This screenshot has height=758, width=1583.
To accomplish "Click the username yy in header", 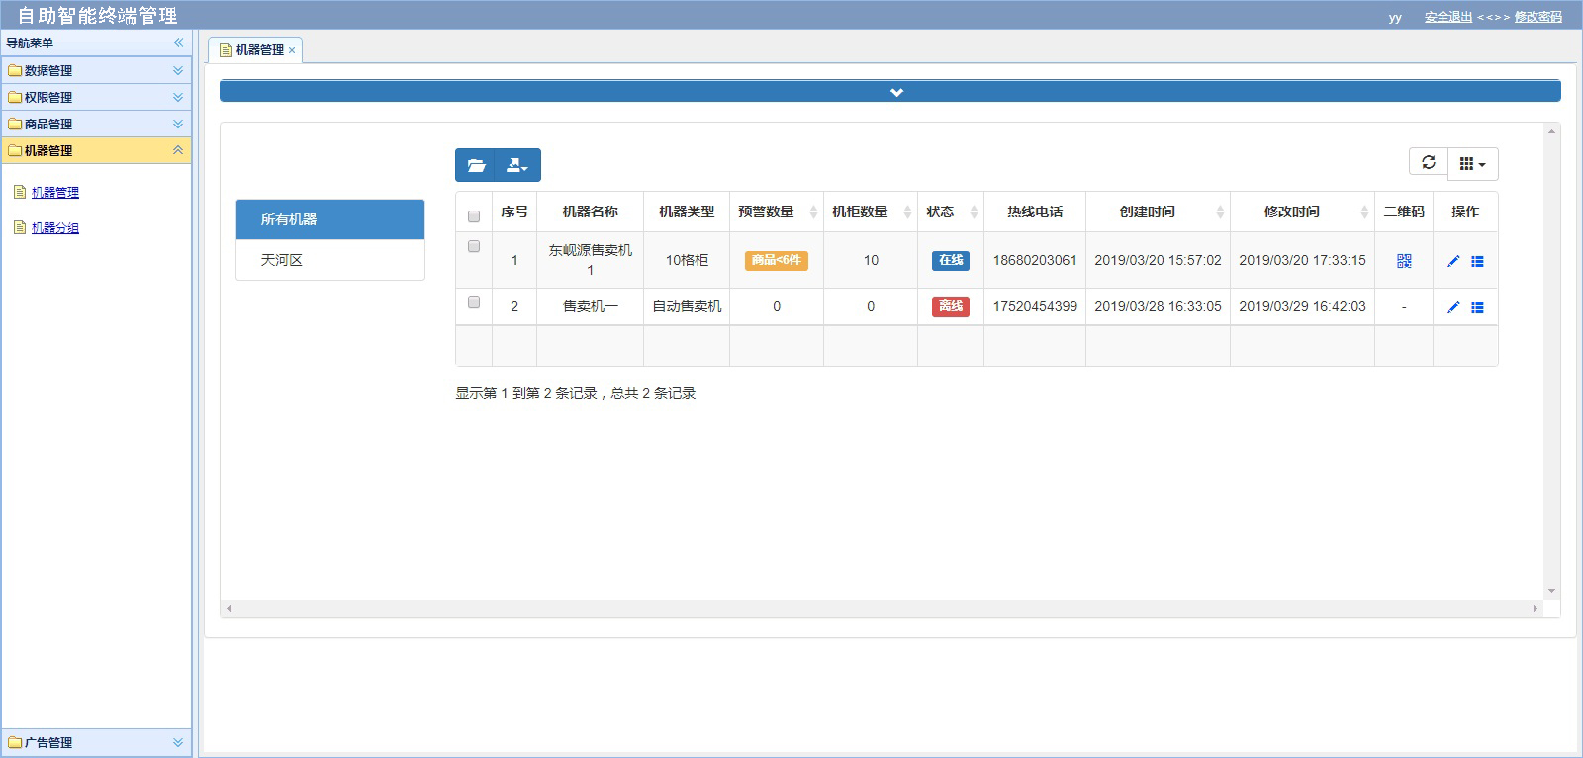I will pyautogui.click(x=1395, y=18).
